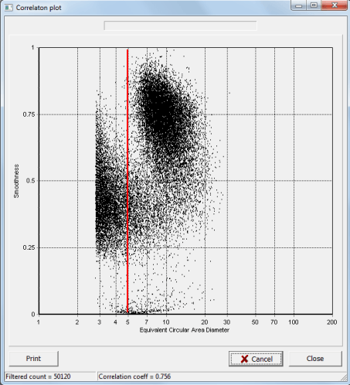
Task: Click the Filtered count status field
Action: click(50, 376)
